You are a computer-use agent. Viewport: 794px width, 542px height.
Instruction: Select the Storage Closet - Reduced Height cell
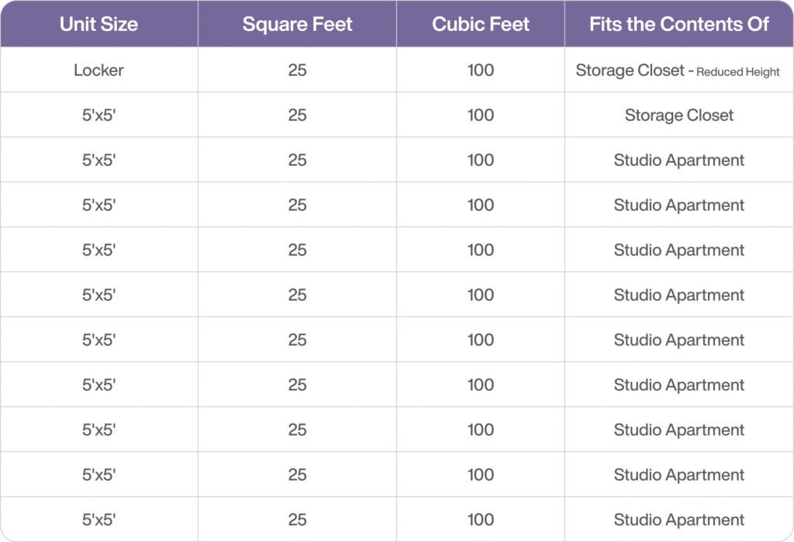coord(678,71)
